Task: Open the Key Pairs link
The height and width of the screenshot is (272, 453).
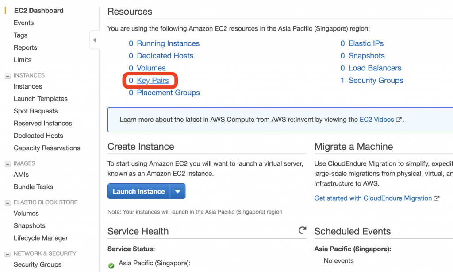Action: click(153, 81)
